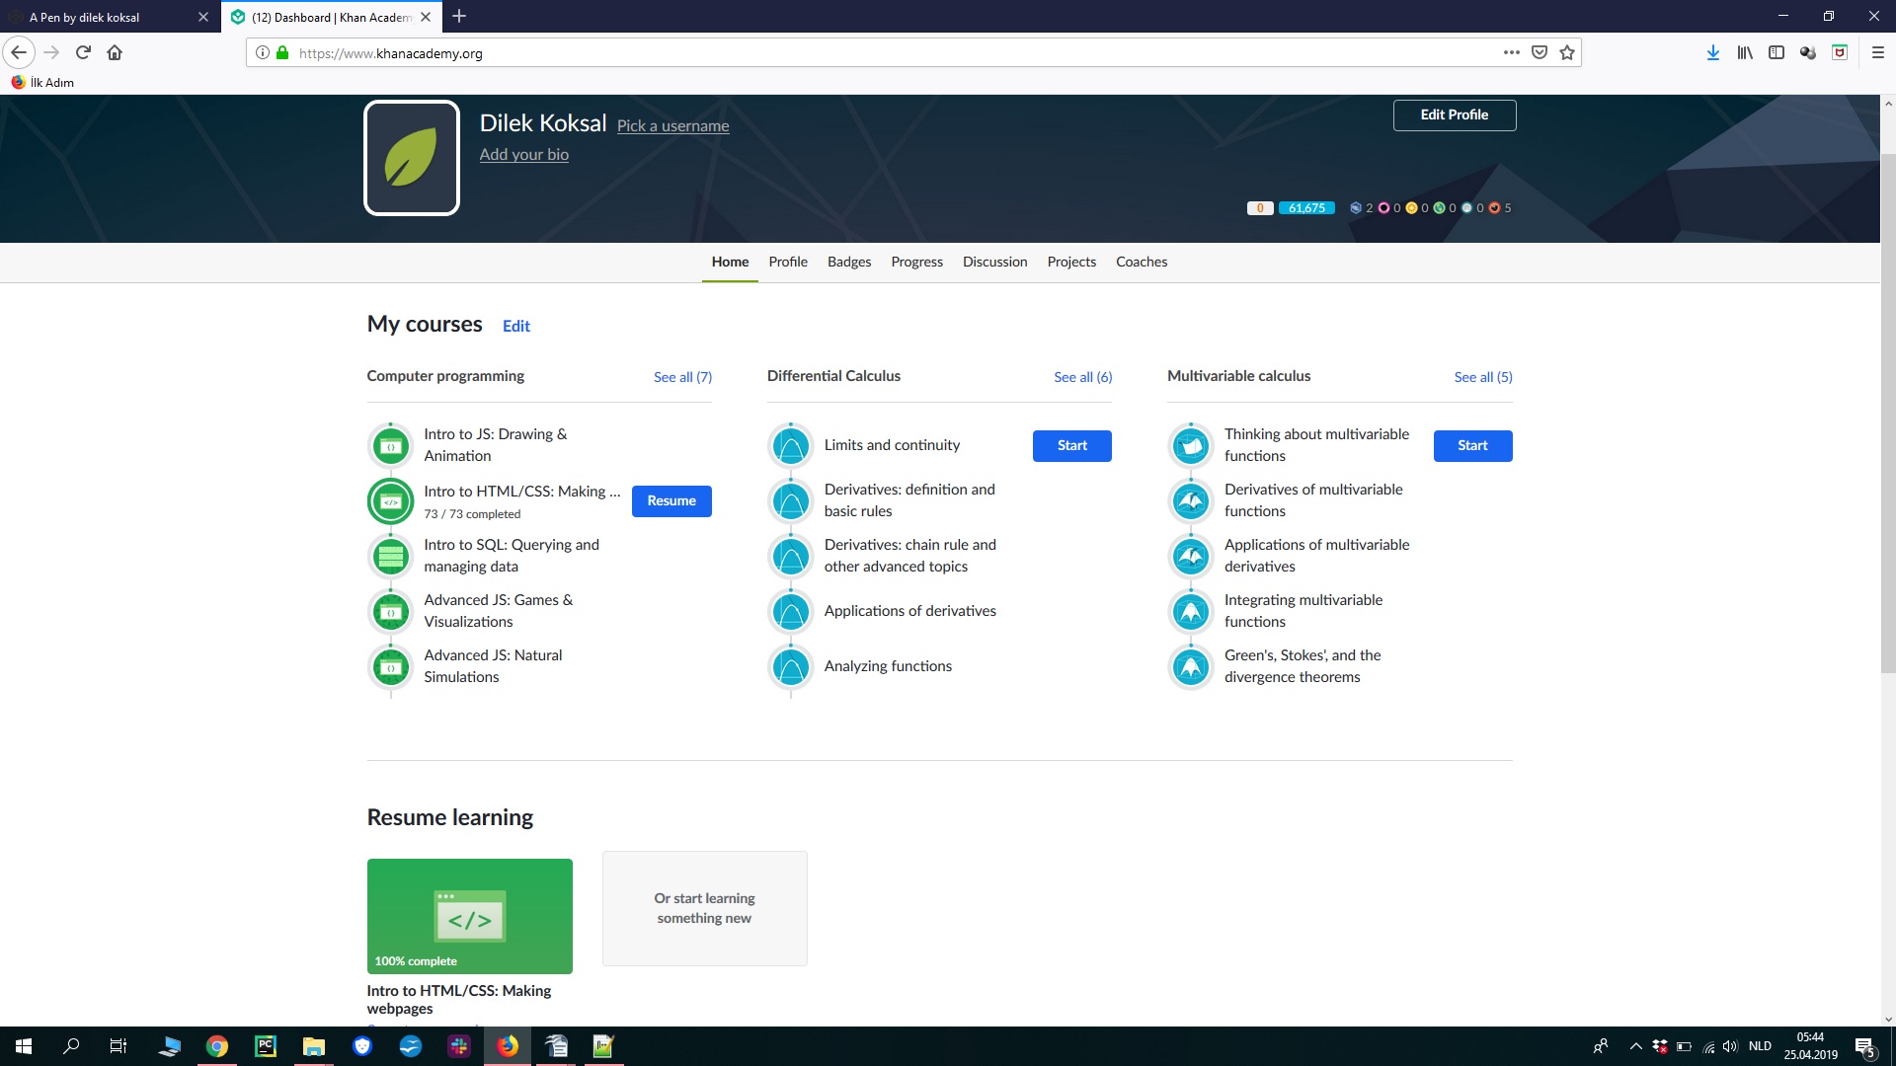Image resolution: width=1896 pixels, height=1066 pixels.
Task: Click Resume for Intro to HTML/CSS
Action: 671,501
